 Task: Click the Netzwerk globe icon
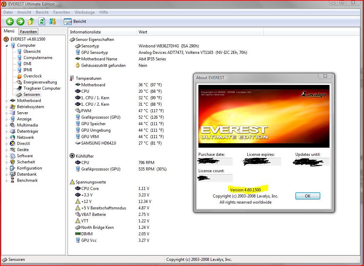[13, 137]
